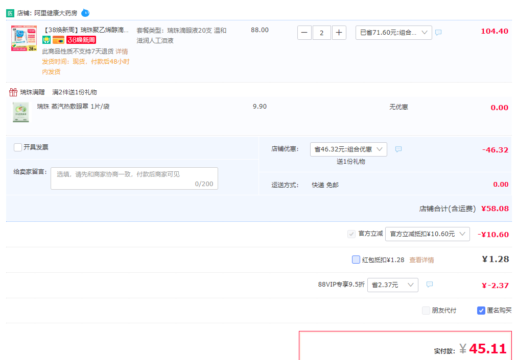This screenshot has width=517, height=360.
Task: Click the 送1份礼物 note under store discount
Action: tap(350, 162)
